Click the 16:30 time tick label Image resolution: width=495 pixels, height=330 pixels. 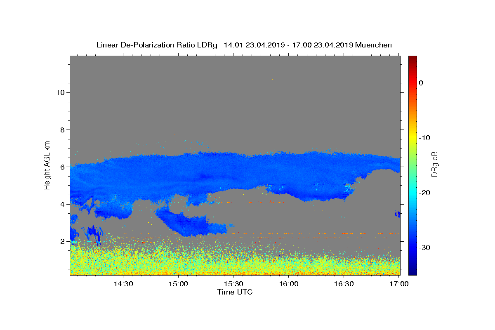point(344,284)
